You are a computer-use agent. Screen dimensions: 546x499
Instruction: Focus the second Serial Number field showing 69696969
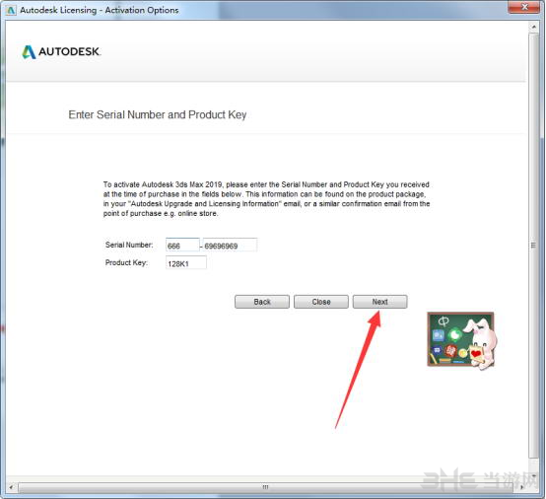click(x=231, y=245)
